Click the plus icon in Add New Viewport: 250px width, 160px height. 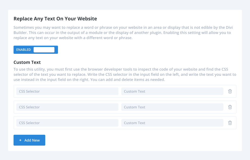[20, 140]
